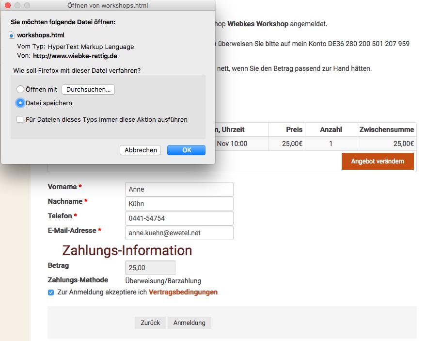Click the orange 'Angebot verändern' button
427x341 pixels.
[378, 161]
